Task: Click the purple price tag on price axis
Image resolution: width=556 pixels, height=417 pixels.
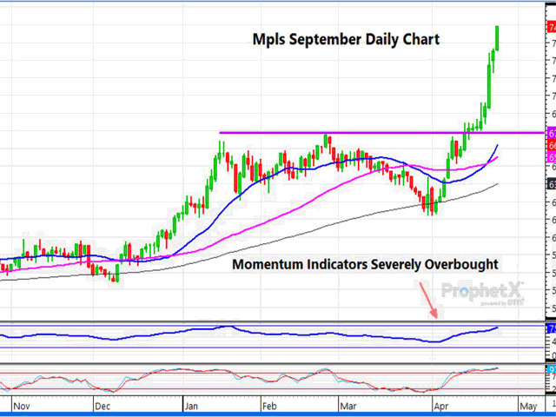Action: click(552, 133)
